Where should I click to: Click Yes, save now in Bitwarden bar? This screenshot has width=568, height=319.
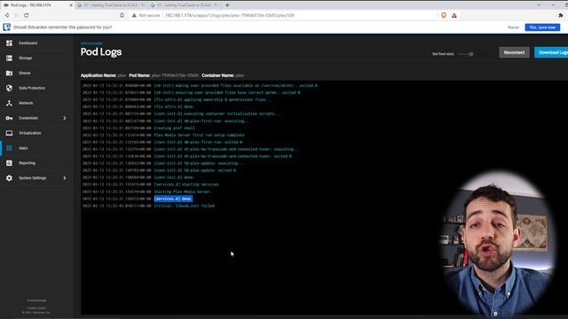click(542, 27)
